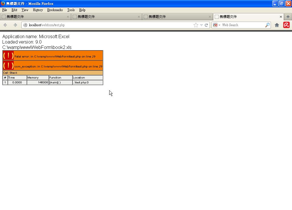Click the Loaded version: 9.0 line
This screenshot has height=210, width=292.
click(x=22, y=42)
